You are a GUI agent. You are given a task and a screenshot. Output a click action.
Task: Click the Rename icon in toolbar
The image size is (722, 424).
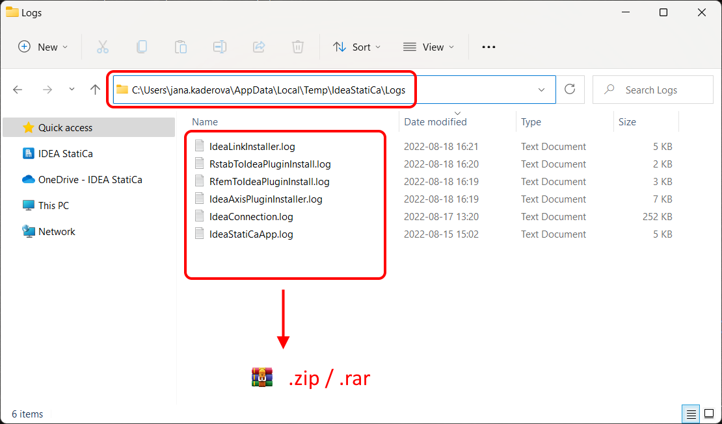(x=220, y=47)
